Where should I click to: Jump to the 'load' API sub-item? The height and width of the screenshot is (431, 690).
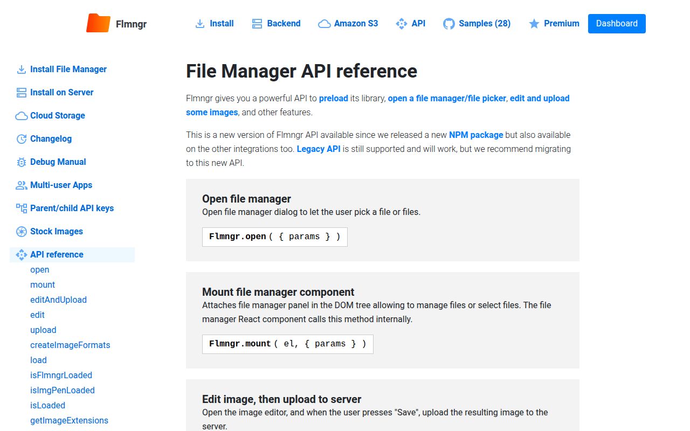point(38,360)
